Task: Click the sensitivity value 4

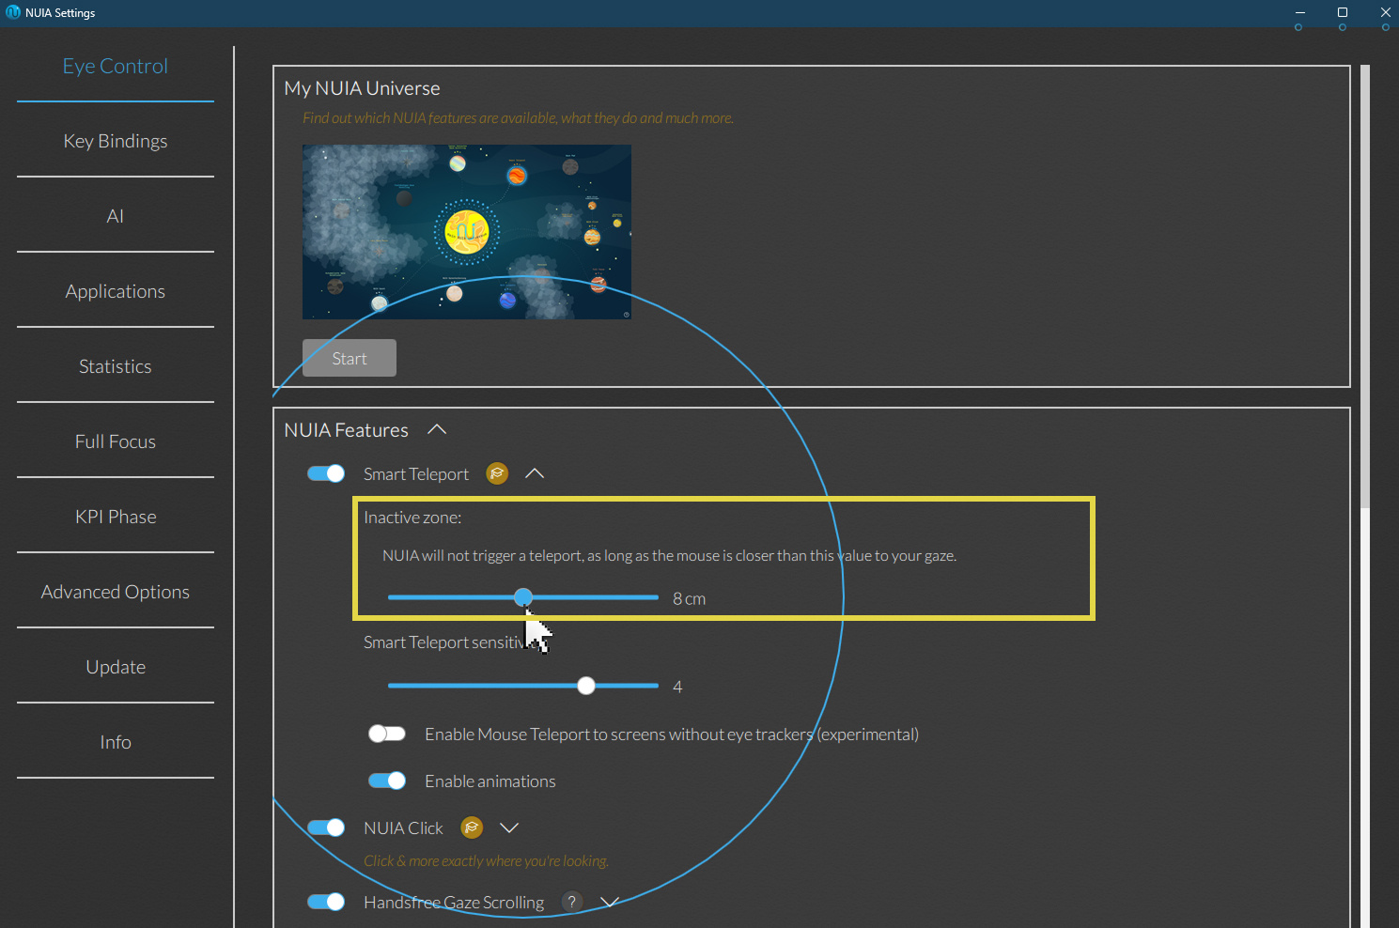Action: point(677,687)
